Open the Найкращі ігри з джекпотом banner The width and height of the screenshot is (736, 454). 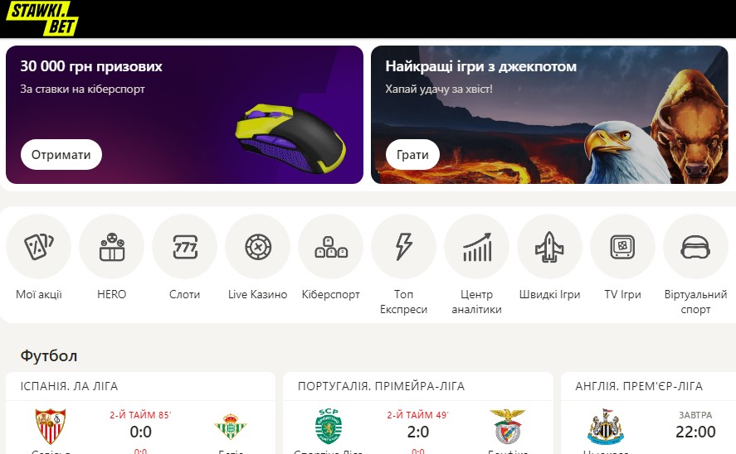tap(549, 115)
